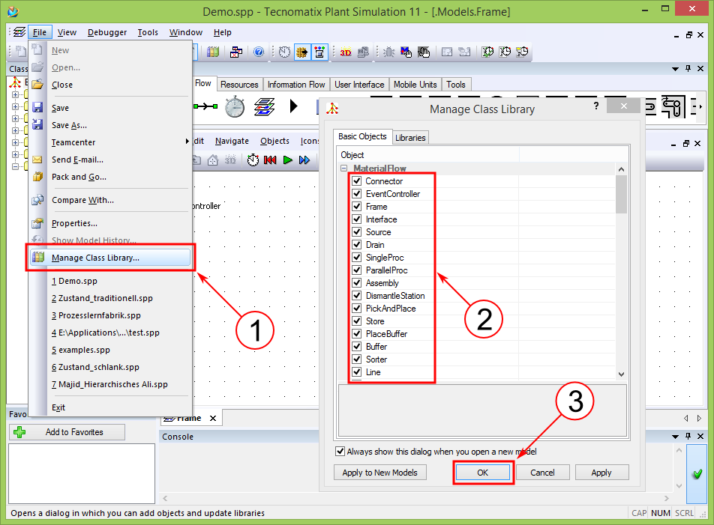Open the Toolbox panel dropdown arrow
The width and height of the screenshot is (714, 525).
point(675,69)
